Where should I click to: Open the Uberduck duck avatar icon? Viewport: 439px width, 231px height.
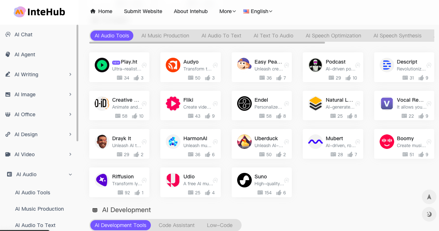[x=244, y=142]
